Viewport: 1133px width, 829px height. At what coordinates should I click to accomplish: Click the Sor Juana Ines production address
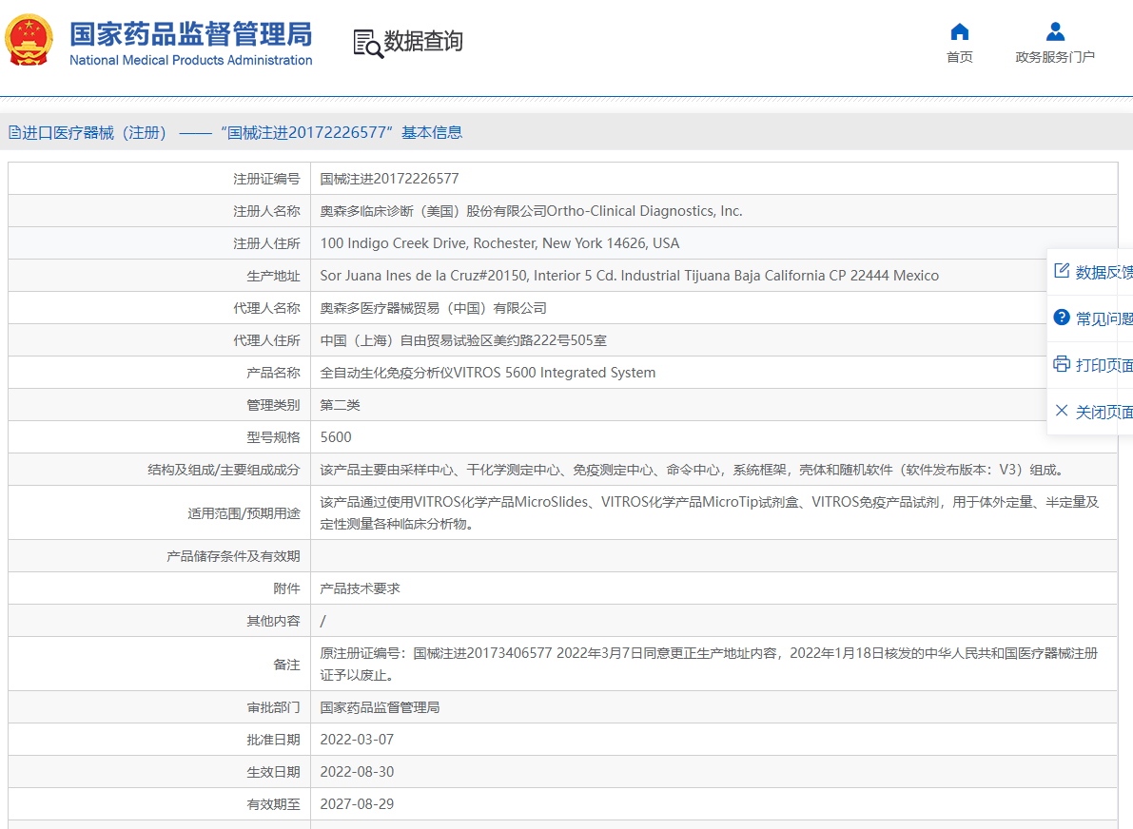pyautogui.click(x=630, y=276)
